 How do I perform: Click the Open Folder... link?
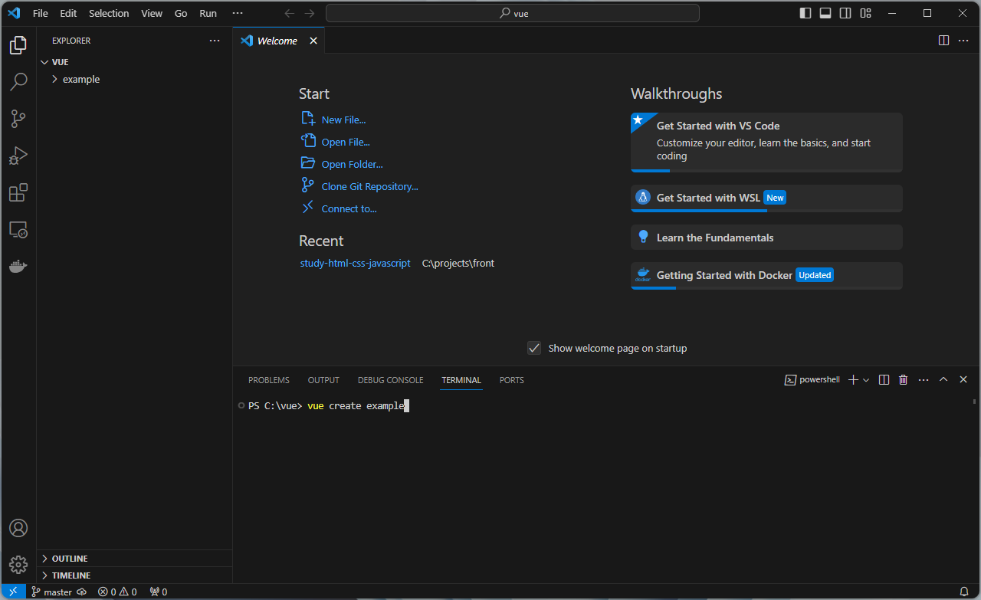point(352,164)
